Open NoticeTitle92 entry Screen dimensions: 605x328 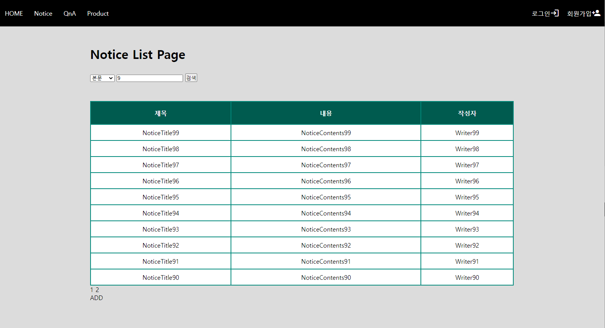point(161,245)
